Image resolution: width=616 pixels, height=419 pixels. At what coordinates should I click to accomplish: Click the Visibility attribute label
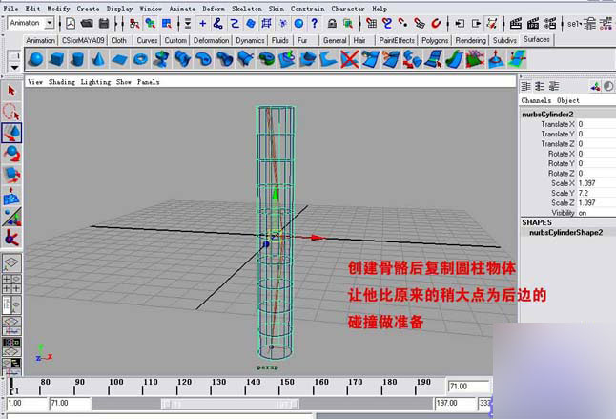pos(563,213)
